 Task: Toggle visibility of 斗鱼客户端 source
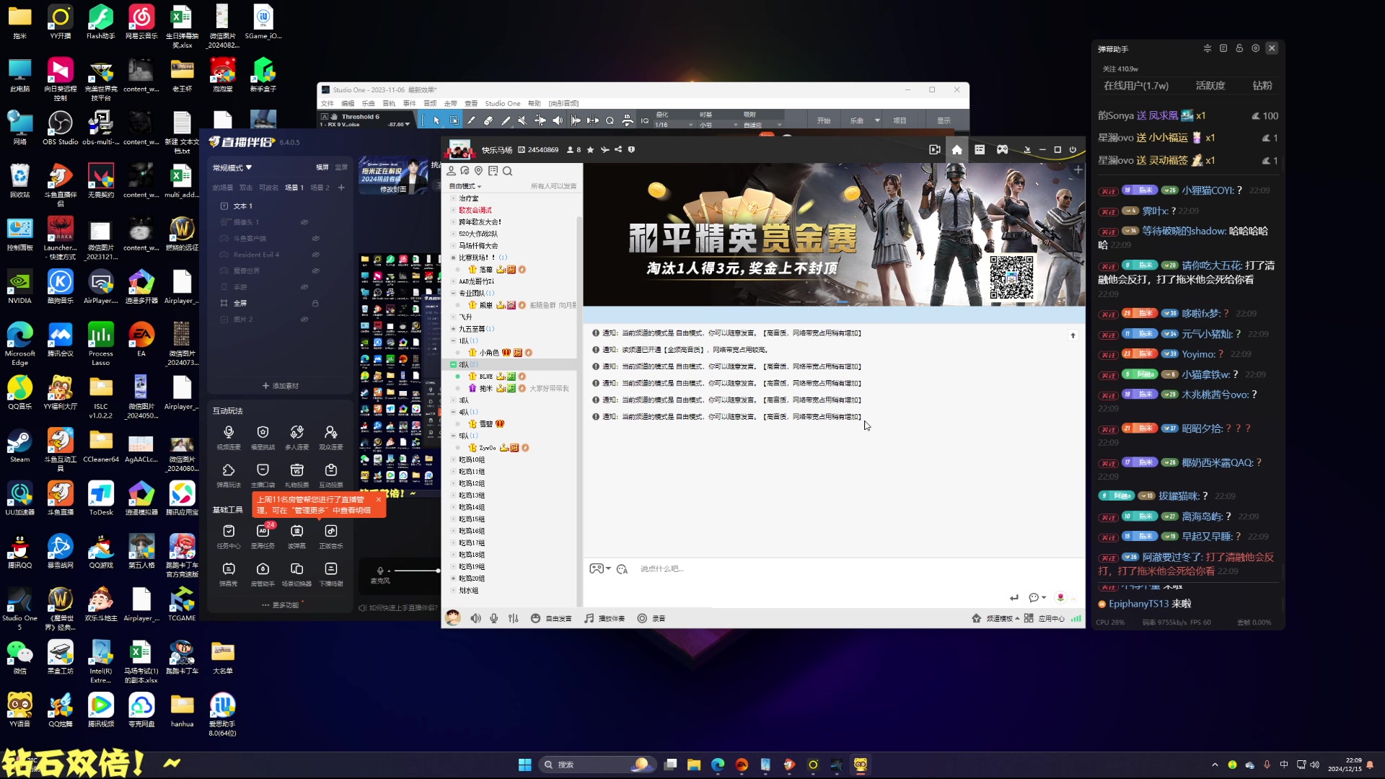(x=315, y=238)
